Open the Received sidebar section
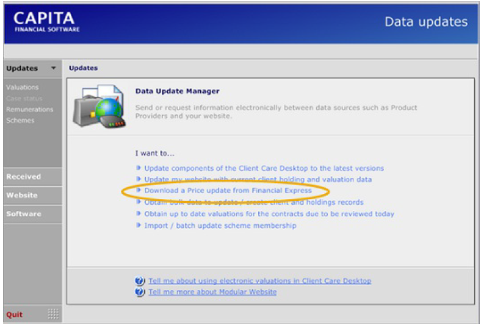The height and width of the screenshot is (326, 481). [32, 177]
